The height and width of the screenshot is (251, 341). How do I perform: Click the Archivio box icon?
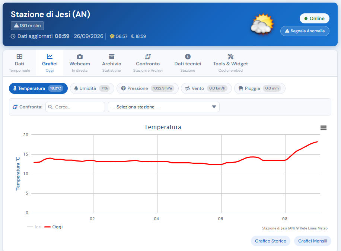[112, 56]
